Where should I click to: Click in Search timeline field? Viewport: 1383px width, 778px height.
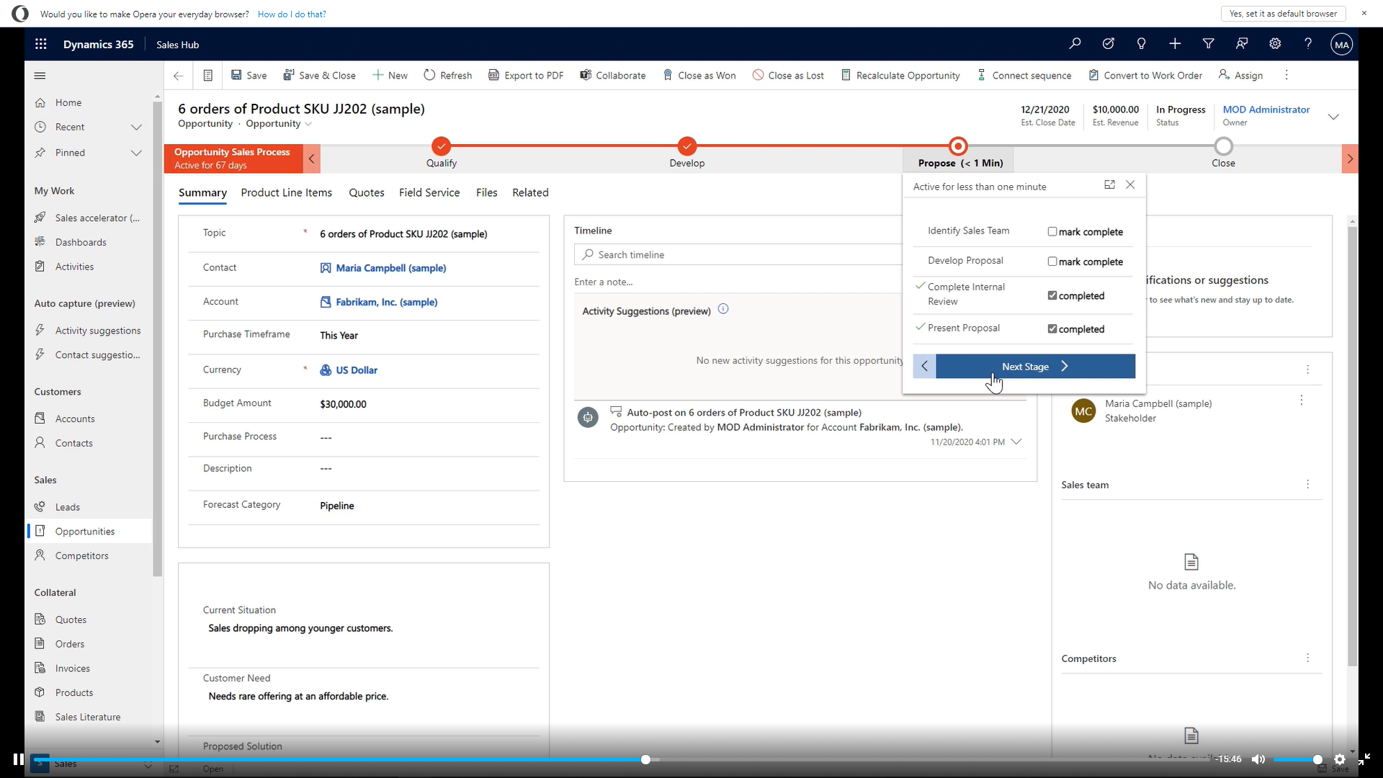click(x=738, y=255)
